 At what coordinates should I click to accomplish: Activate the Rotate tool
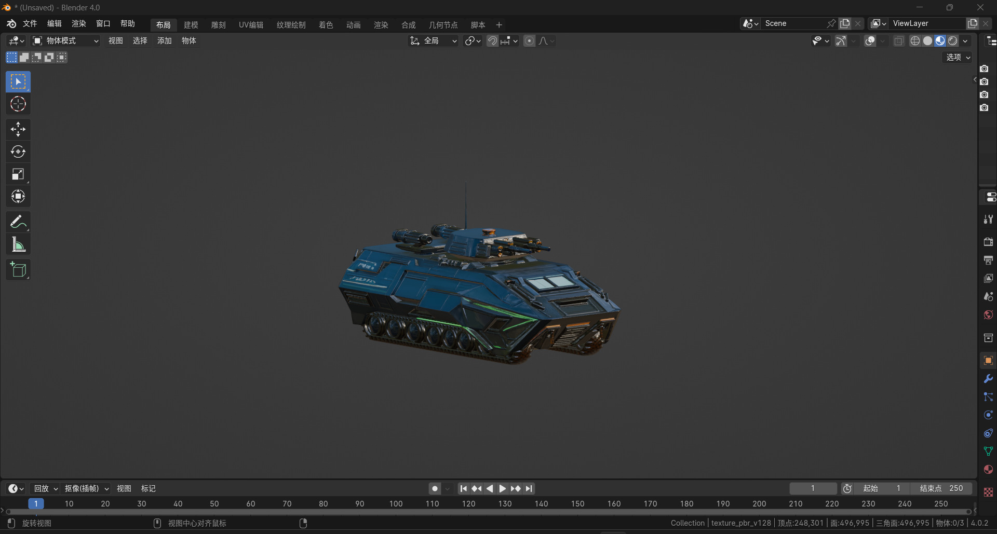tap(18, 152)
